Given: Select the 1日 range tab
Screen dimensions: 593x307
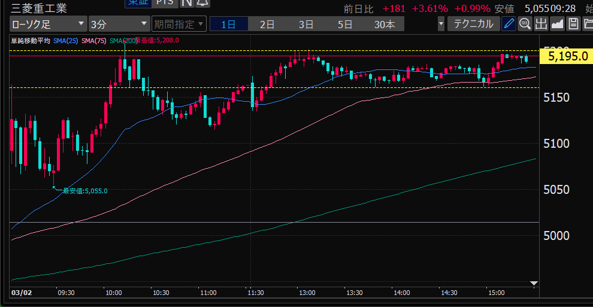Looking at the screenshot, I should (x=228, y=25).
